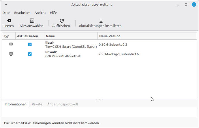Open the Hilfe menu
199x128 pixels.
point(53,13)
